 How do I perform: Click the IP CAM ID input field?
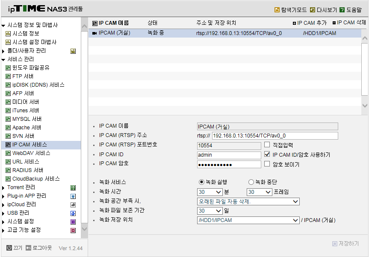pos(229,155)
